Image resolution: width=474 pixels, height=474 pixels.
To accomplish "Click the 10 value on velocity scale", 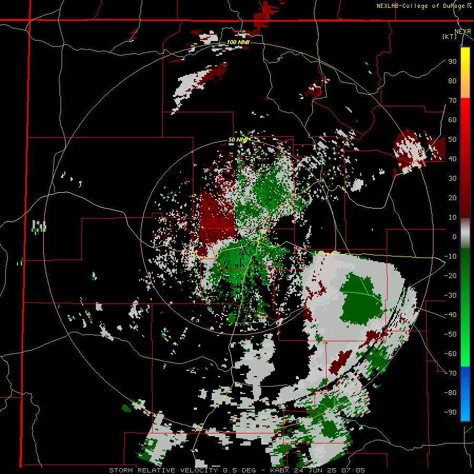I will coord(452,218).
